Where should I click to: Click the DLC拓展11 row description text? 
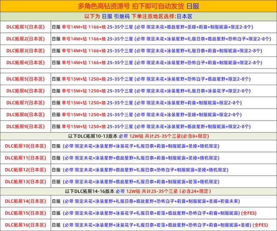coord(142,158)
